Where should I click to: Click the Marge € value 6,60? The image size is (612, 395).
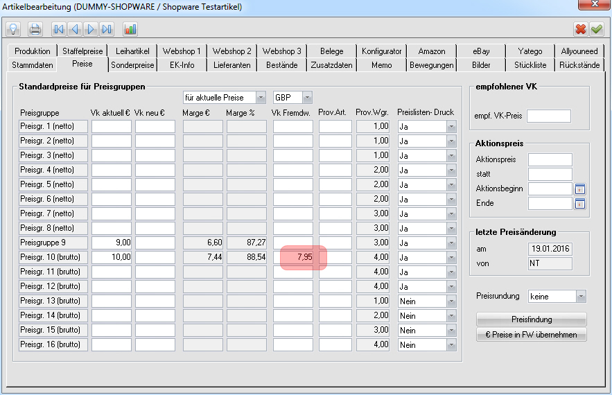coord(203,243)
